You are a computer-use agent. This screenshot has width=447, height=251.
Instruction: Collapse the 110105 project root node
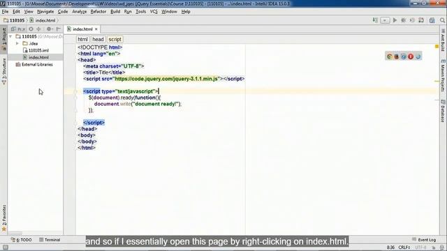click(10, 36)
